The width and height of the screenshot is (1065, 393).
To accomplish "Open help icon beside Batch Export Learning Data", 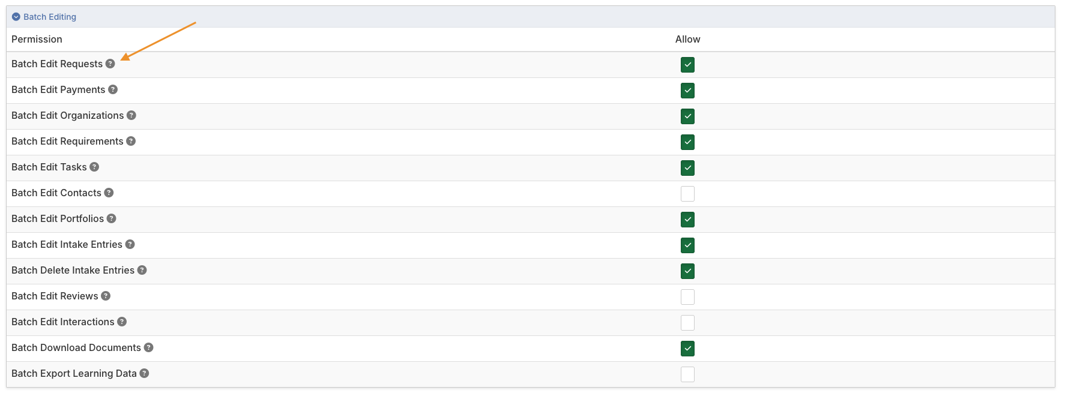I will pos(145,373).
